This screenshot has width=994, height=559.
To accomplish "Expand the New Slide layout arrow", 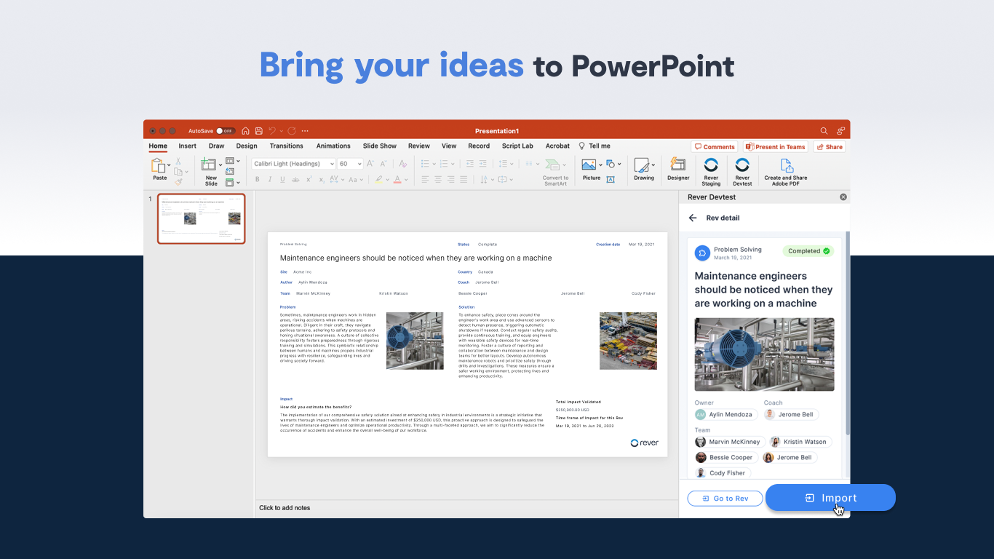I will [x=220, y=165].
